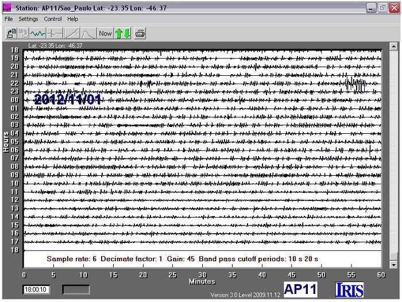Click the green up arrow icon

[x=118, y=33]
